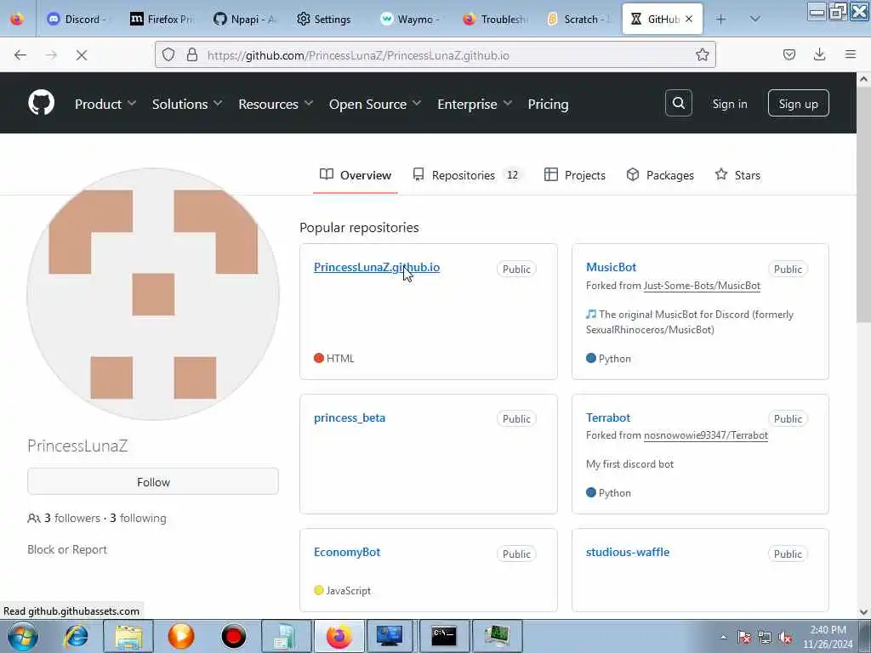Click the padlock site information icon
Viewport: 871px width, 653px height.
pyautogui.click(x=191, y=54)
